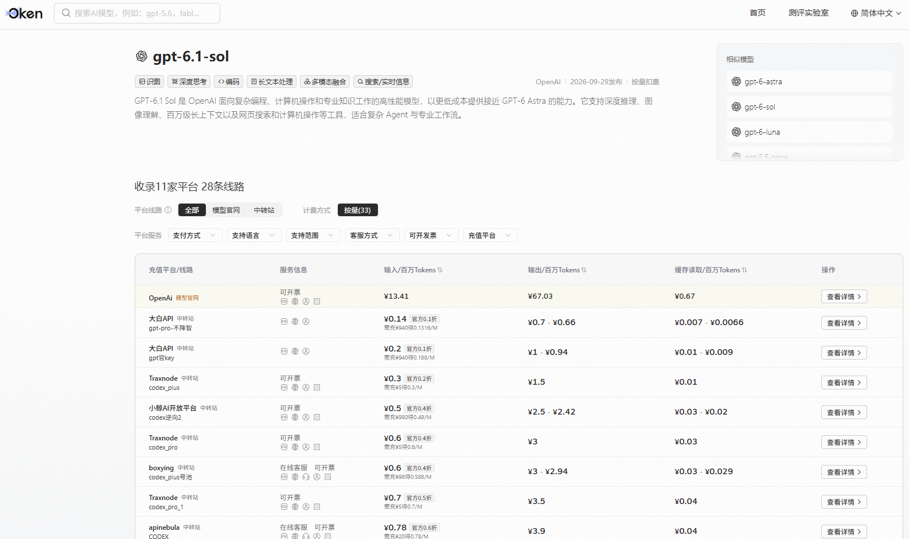Click 查看详情 for boxying row
Image resolution: width=909 pixels, height=539 pixels.
click(x=844, y=472)
